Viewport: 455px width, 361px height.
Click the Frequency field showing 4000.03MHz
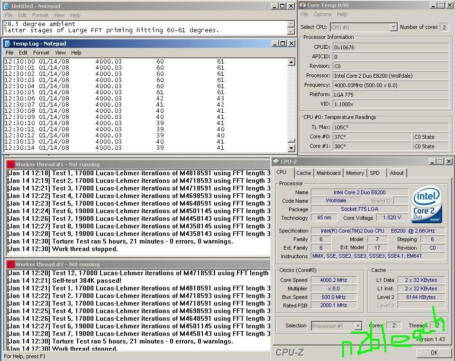click(391, 85)
